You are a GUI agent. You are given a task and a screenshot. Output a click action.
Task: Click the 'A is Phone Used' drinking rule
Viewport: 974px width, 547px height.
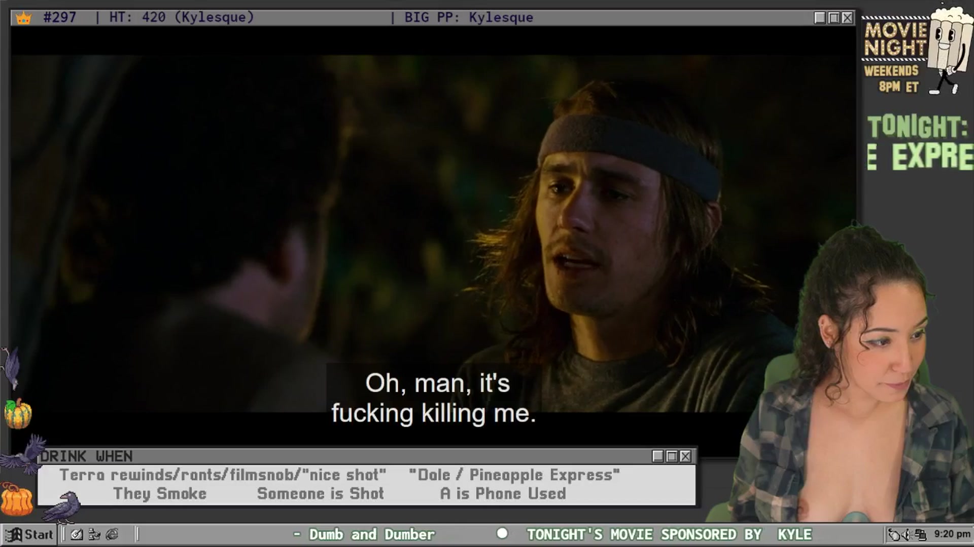(x=503, y=493)
